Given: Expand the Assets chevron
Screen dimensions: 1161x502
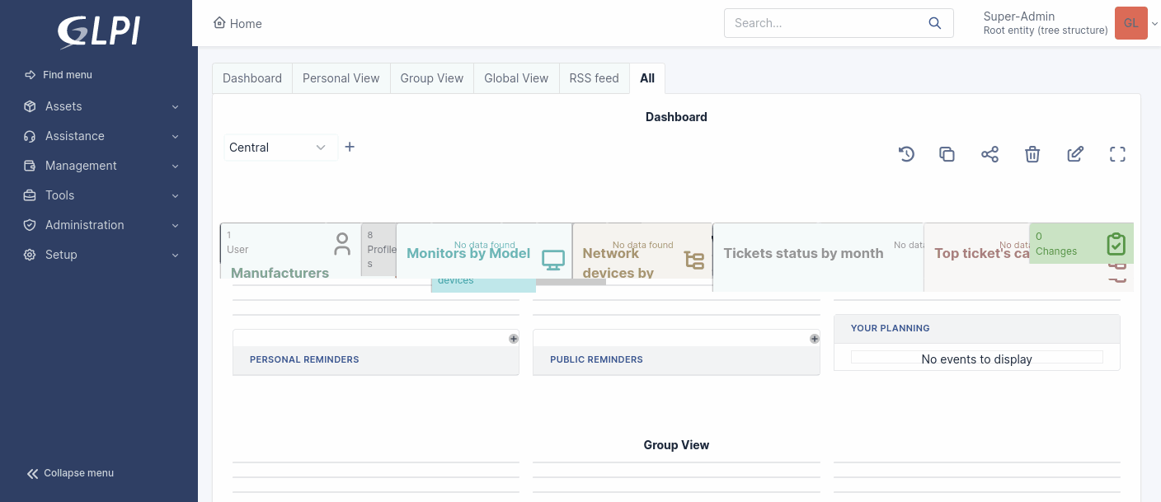Looking at the screenshot, I should (175, 107).
